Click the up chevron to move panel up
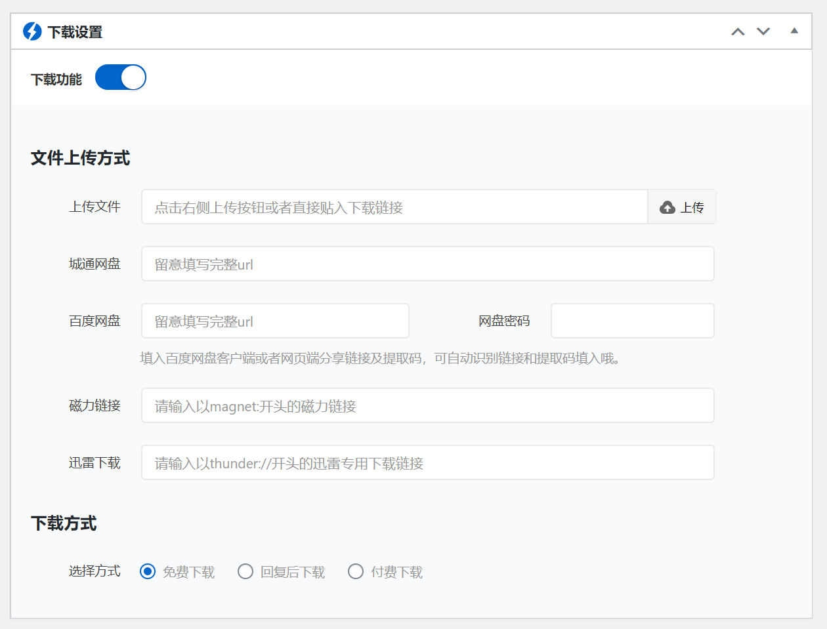 pos(737,30)
